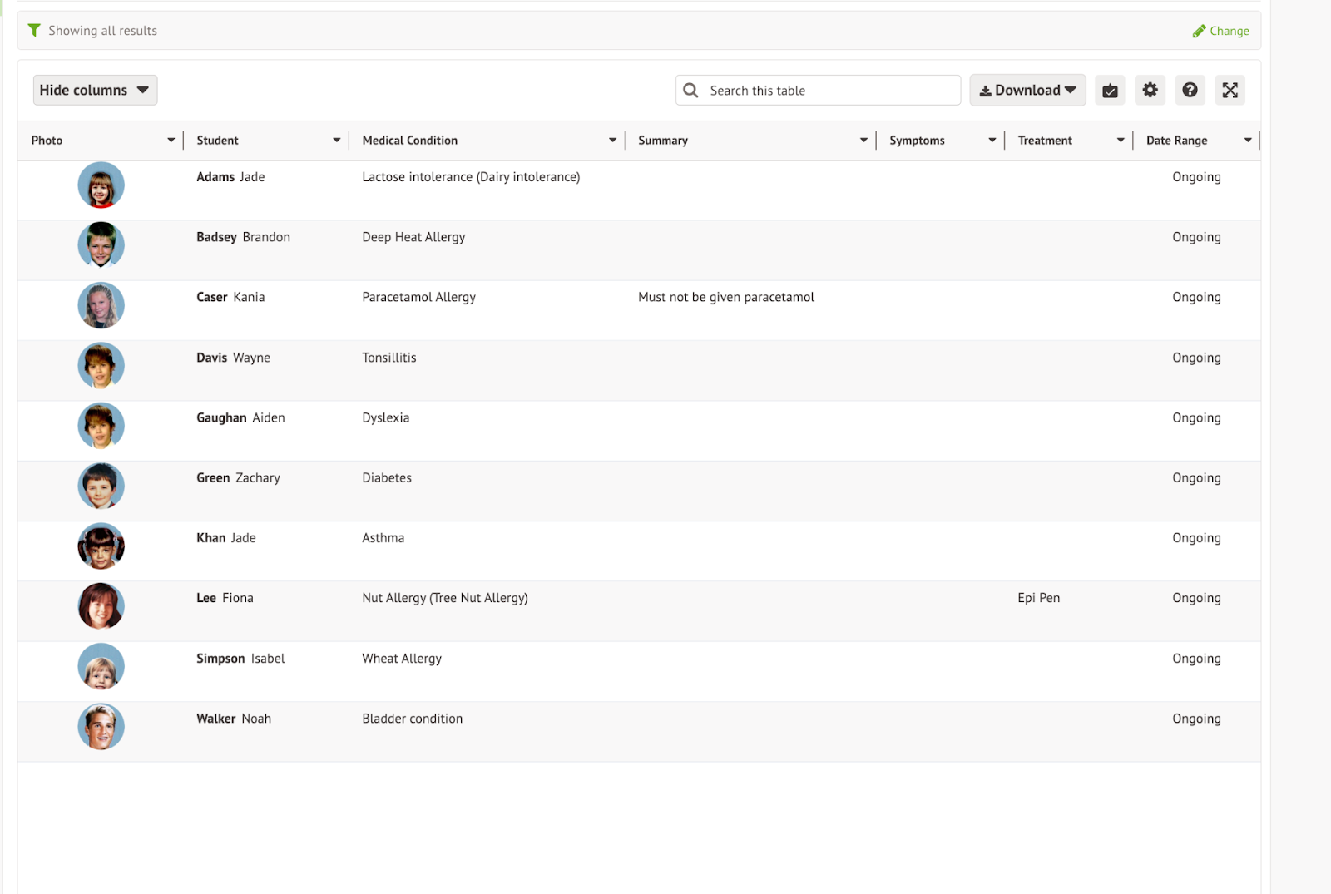Click the calendar check icon in toolbar

click(x=1110, y=91)
